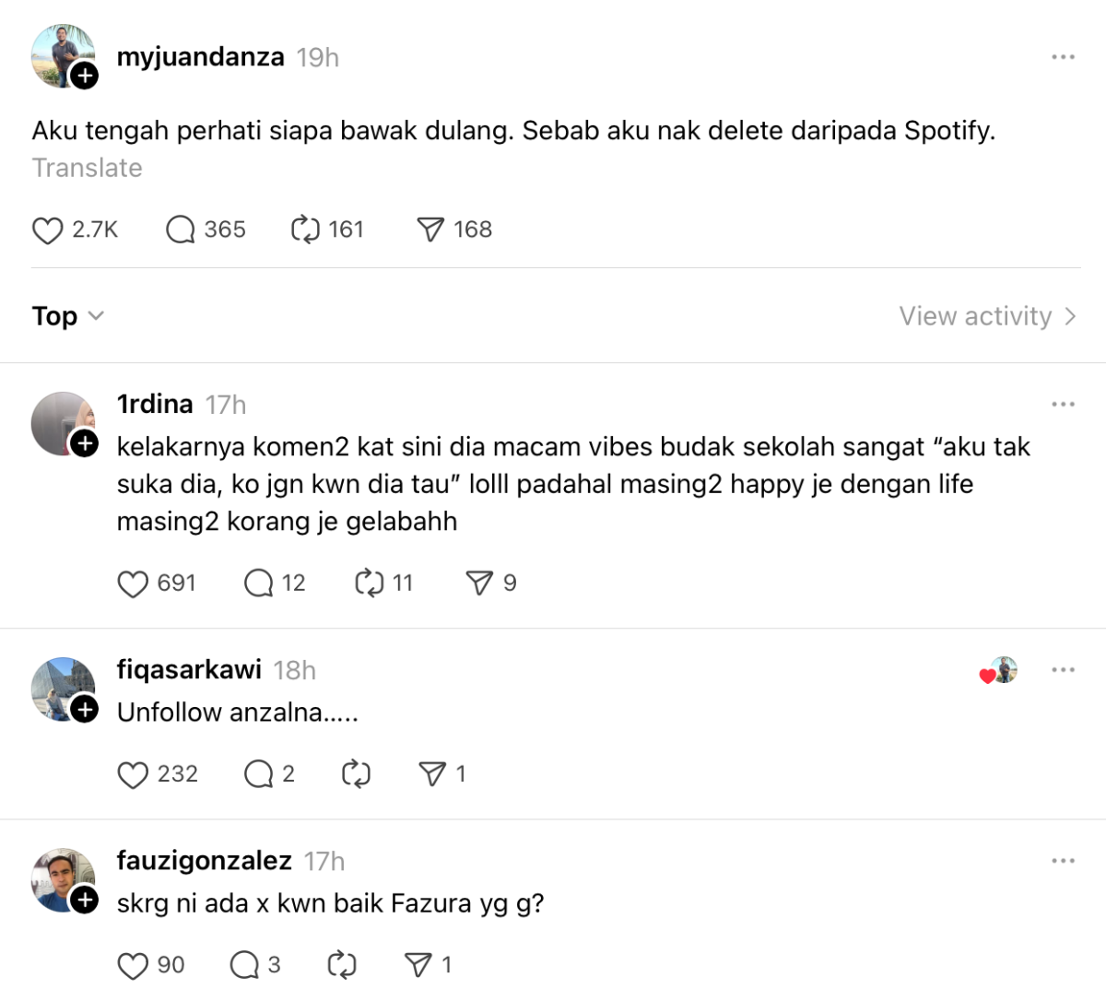Open View activity
The image size is (1106, 1001).
click(x=987, y=316)
